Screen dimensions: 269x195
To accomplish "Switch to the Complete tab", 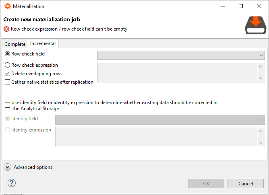I will (x=15, y=44).
